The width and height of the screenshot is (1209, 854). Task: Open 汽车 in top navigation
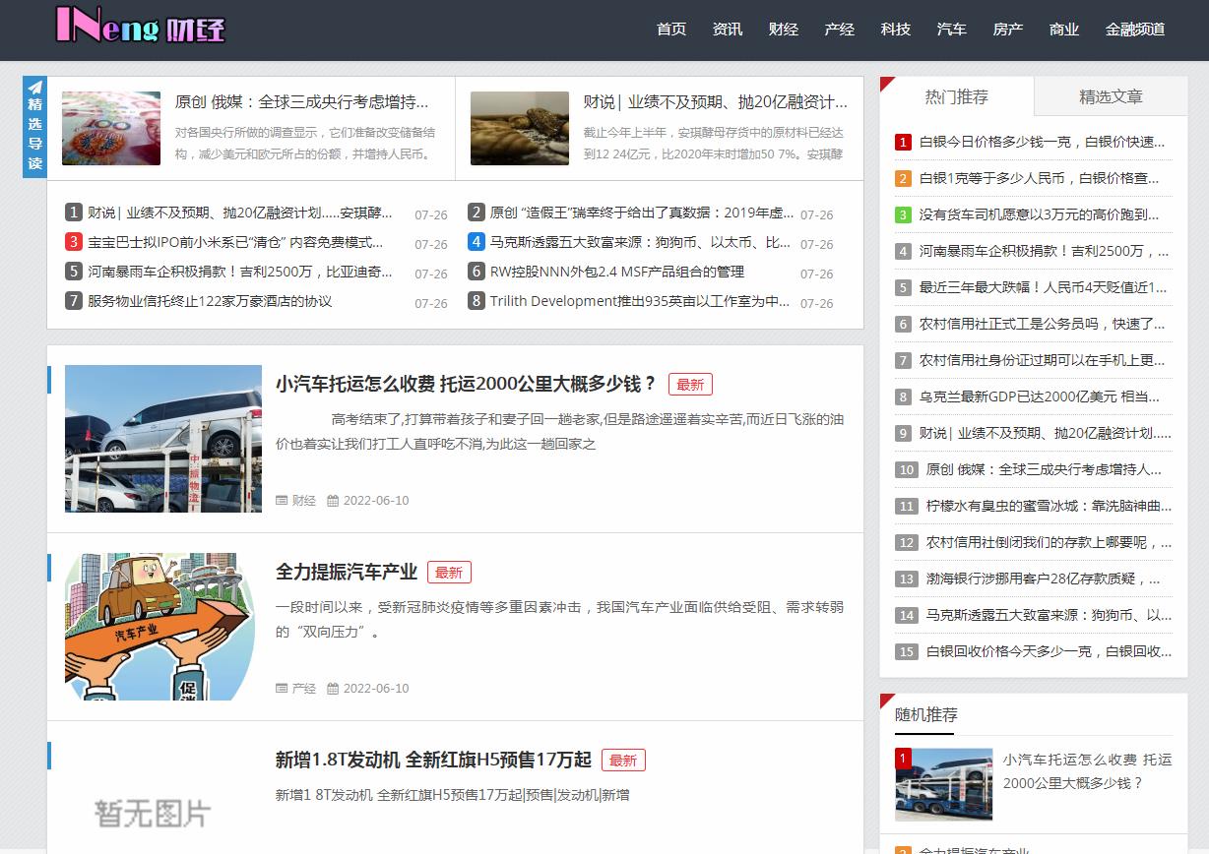pyautogui.click(x=952, y=30)
